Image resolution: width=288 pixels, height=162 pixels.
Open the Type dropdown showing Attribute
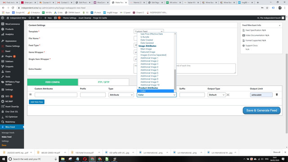121,95
